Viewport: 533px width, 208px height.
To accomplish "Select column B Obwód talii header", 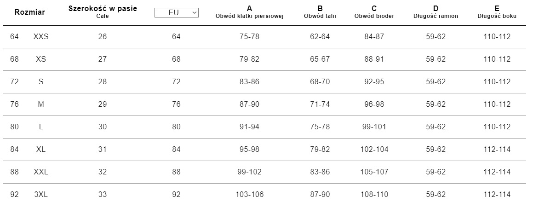I will click(320, 12).
